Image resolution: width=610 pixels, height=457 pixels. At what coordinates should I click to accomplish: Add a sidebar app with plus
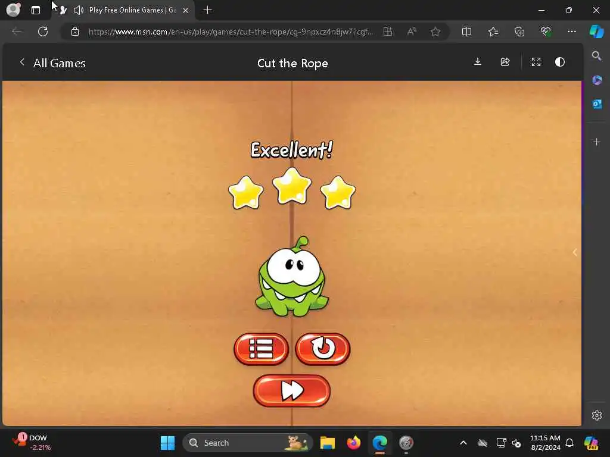point(597,142)
